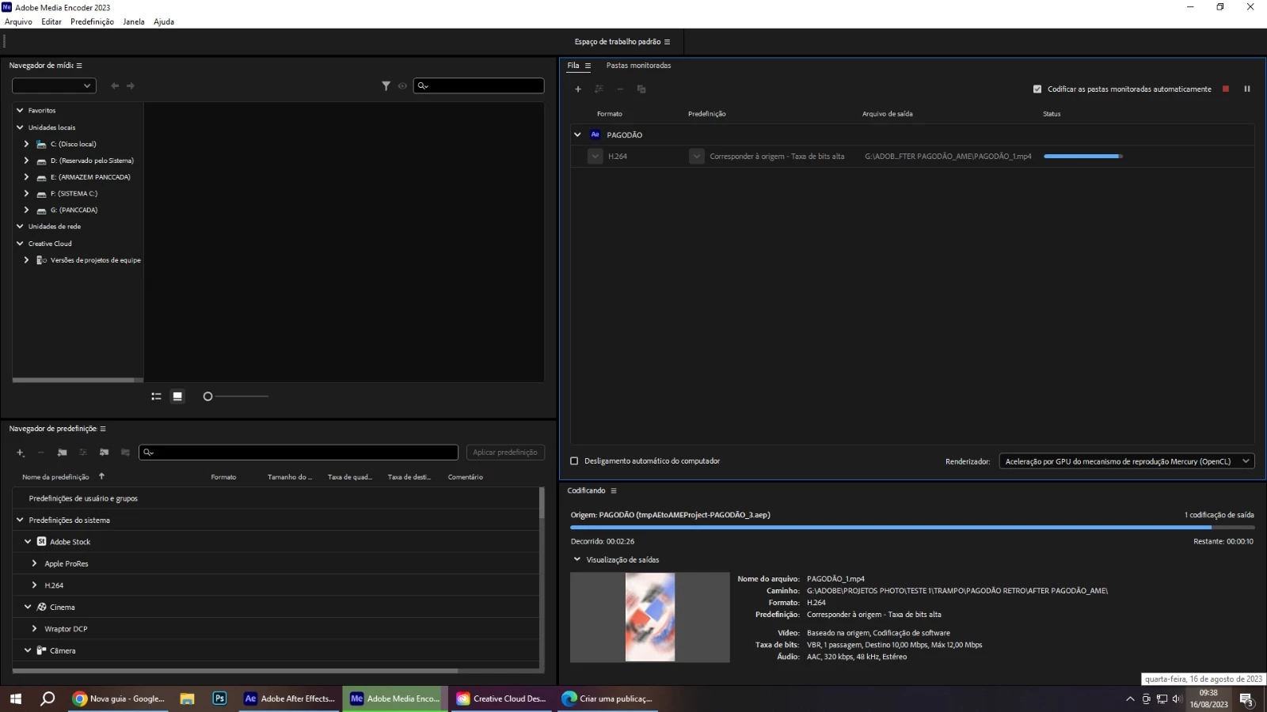This screenshot has width=1267, height=712.
Task: Click the import presets icon
Action: (x=104, y=453)
